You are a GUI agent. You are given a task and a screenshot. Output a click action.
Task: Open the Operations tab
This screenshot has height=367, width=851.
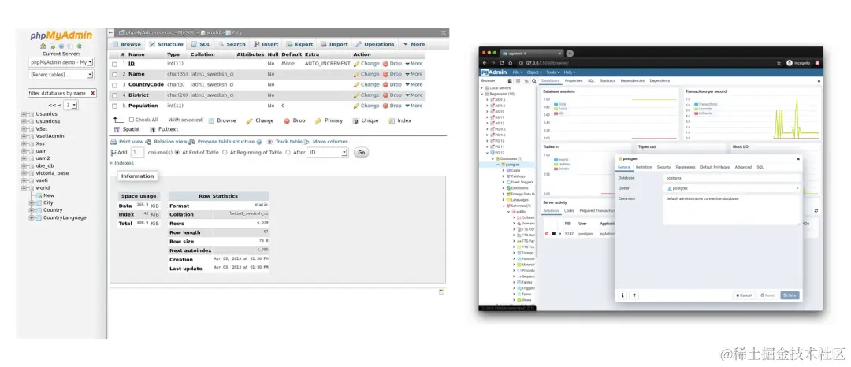click(x=374, y=44)
